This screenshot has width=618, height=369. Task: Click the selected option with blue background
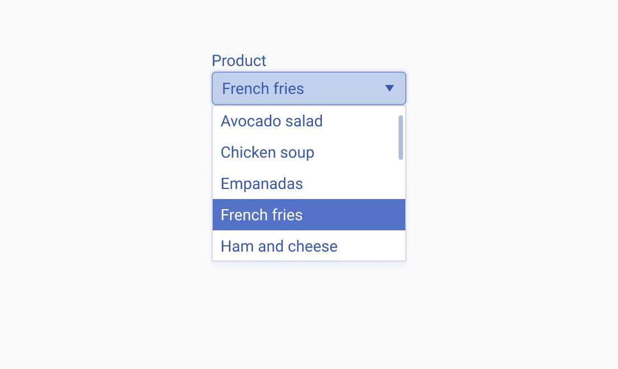[308, 215]
